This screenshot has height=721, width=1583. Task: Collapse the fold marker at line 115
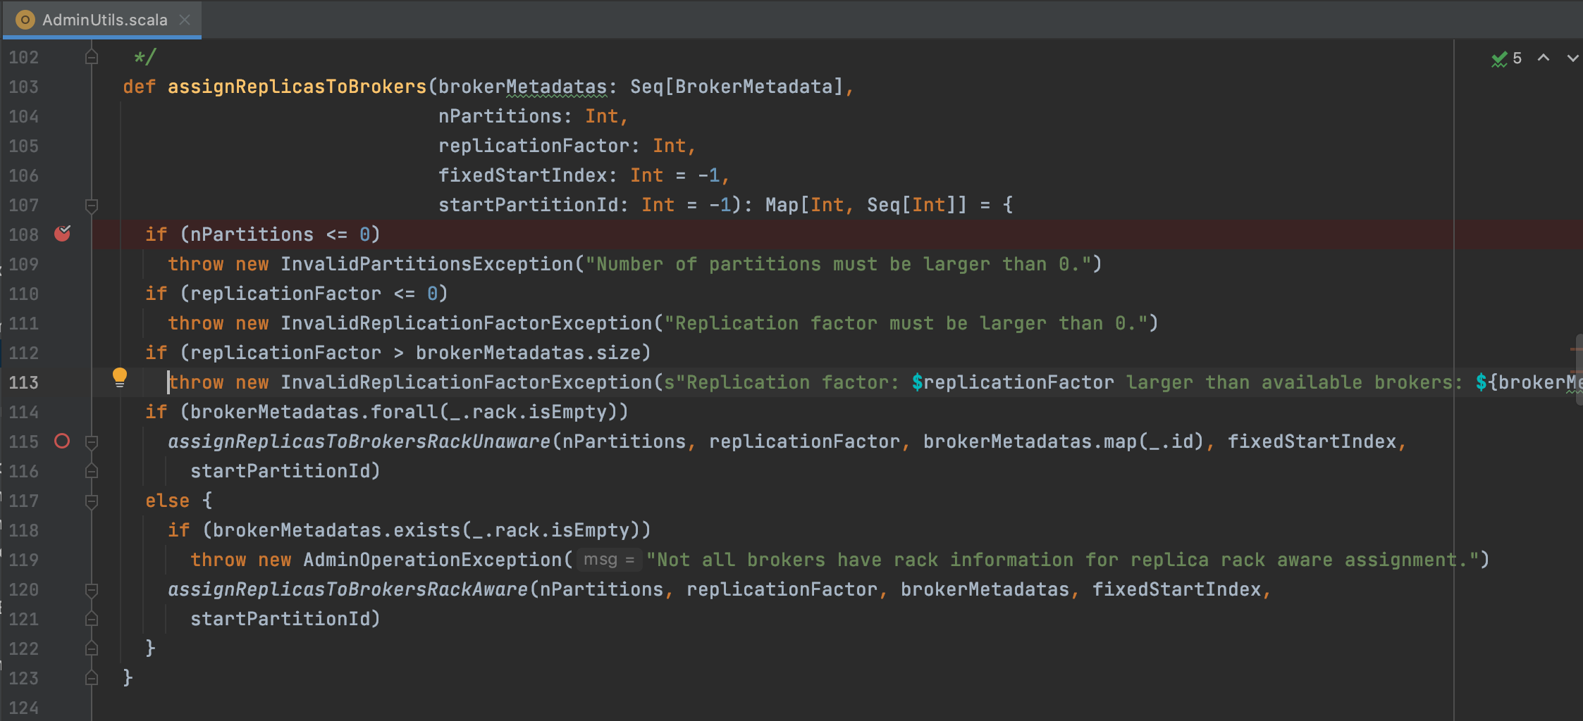92,442
